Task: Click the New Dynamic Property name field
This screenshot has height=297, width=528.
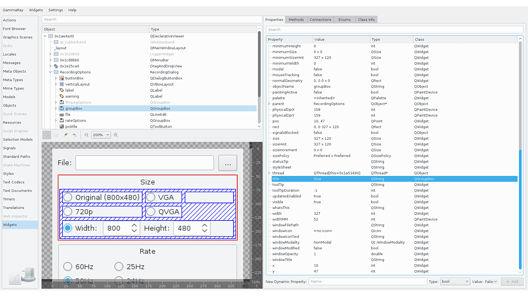Action: [x=367, y=282]
